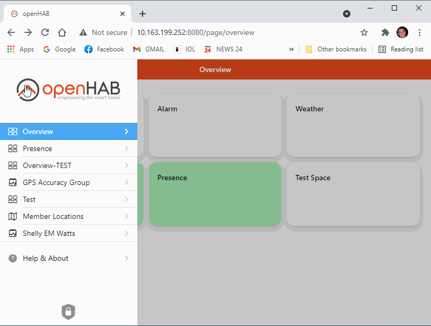Click the map icon next to Member Locations

pyautogui.click(x=12, y=216)
